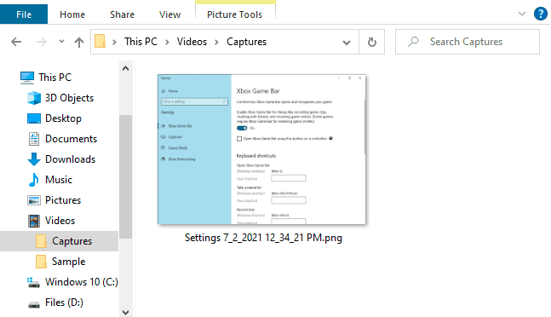Click the Files (D:) drive icon

(x=34, y=304)
